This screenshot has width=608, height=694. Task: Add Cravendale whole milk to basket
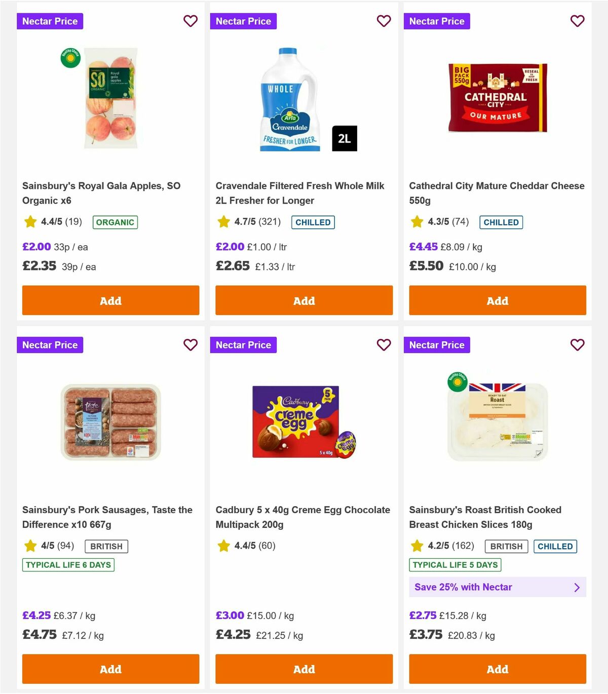pos(303,300)
